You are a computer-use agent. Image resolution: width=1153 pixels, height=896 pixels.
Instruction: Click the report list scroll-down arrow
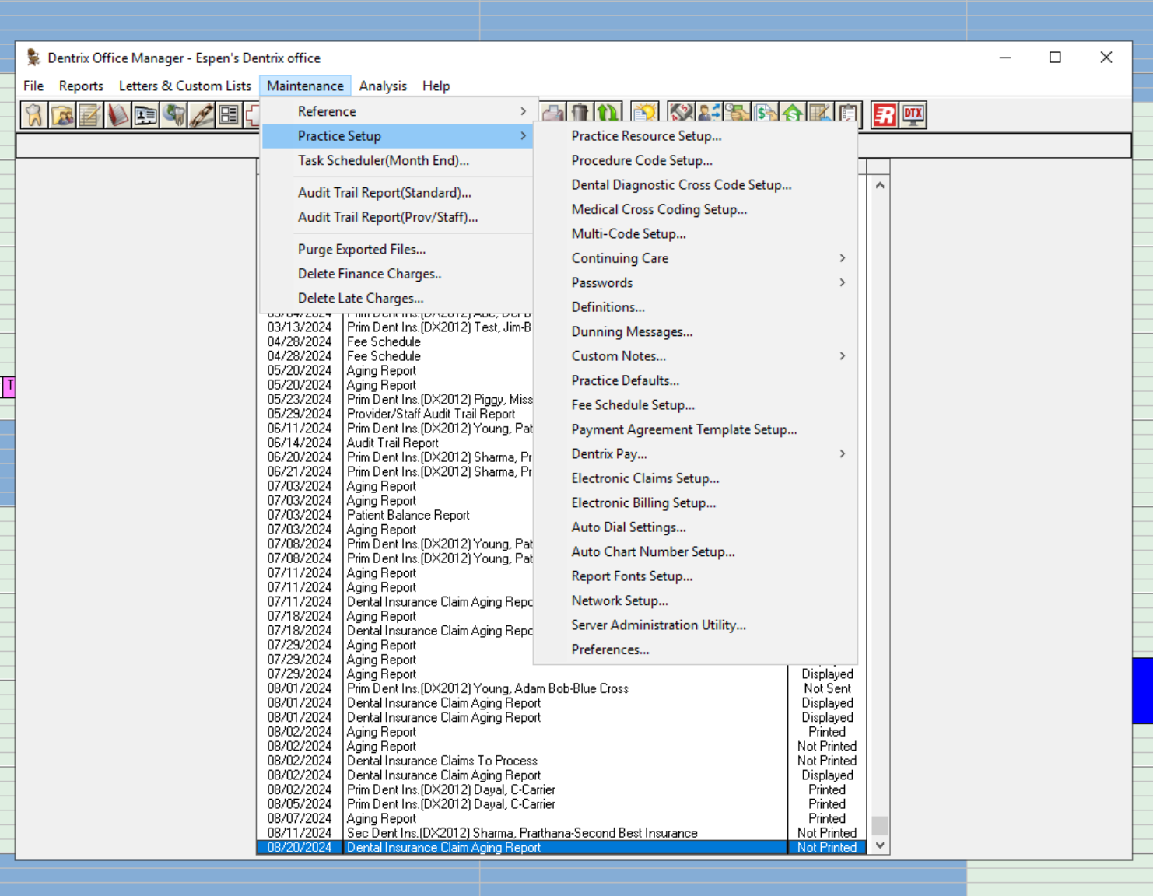(x=879, y=845)
